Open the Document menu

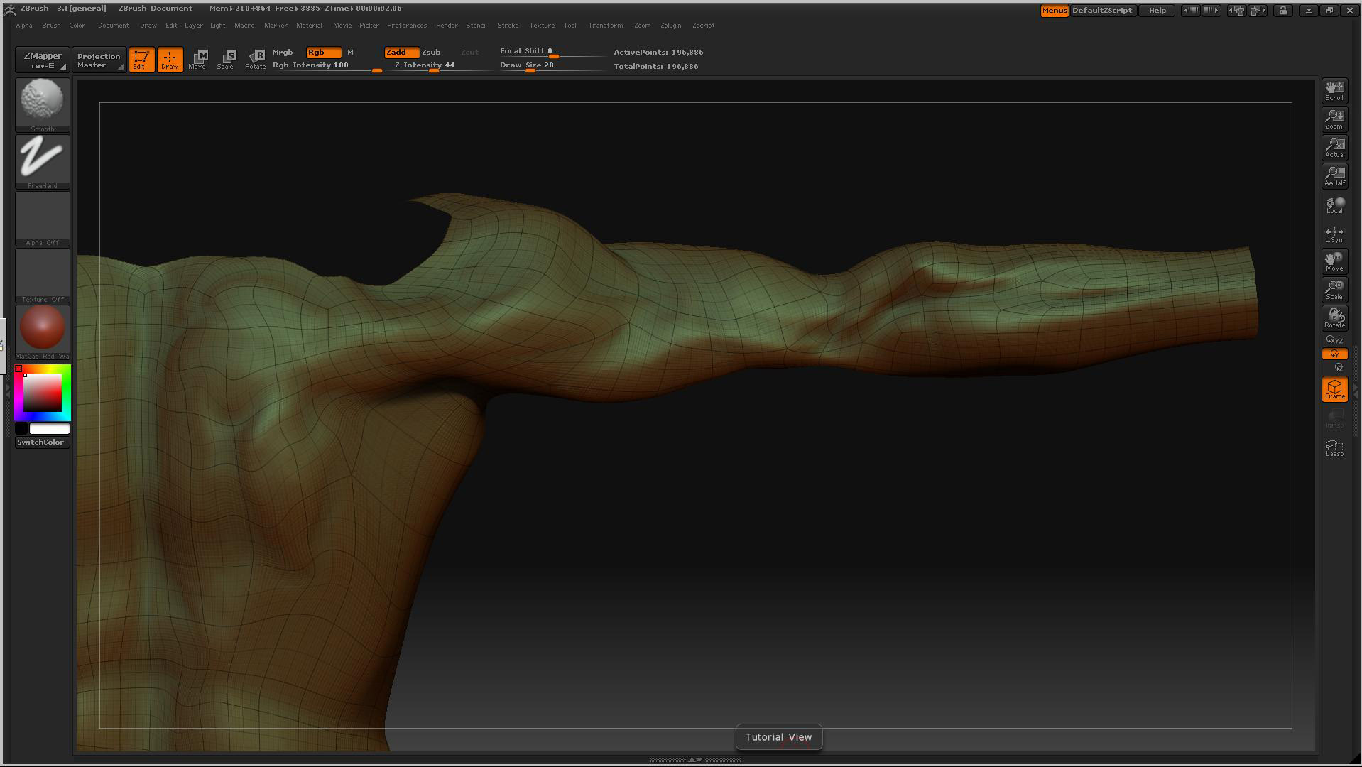pyautogui.click(x=114, y=26)
